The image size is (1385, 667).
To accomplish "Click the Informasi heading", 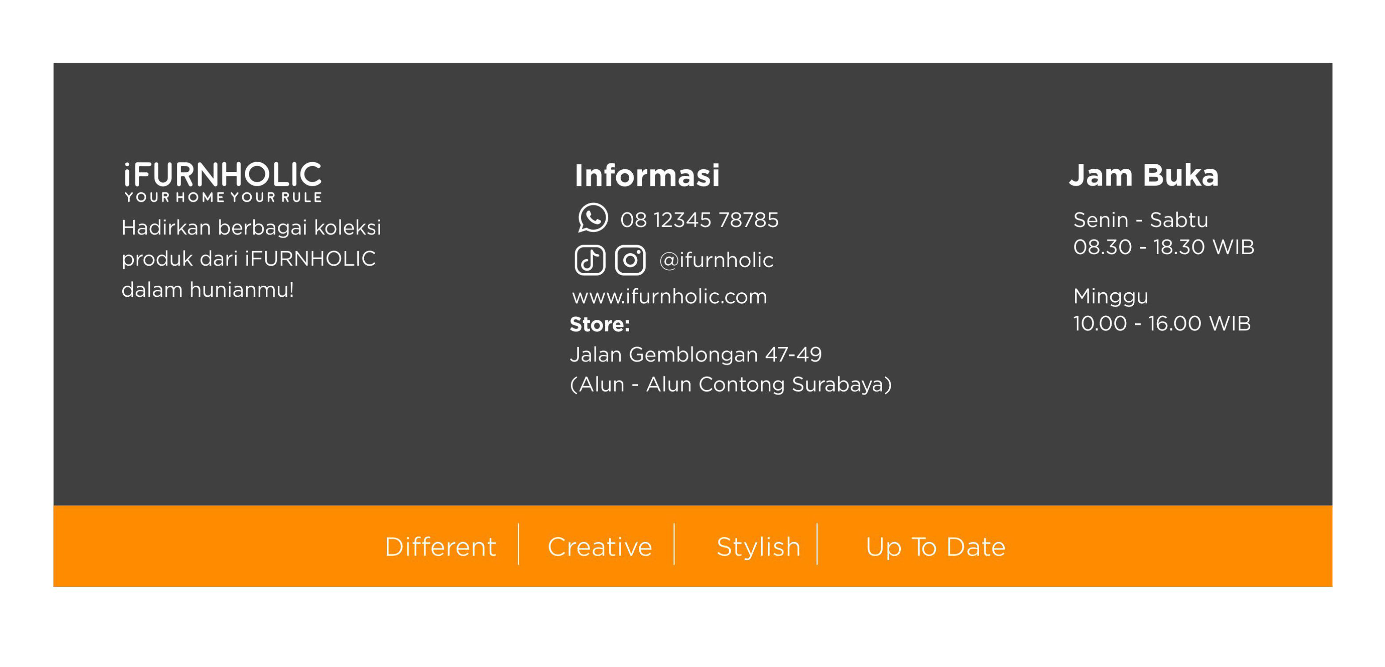I will click(x=647, y=175).
